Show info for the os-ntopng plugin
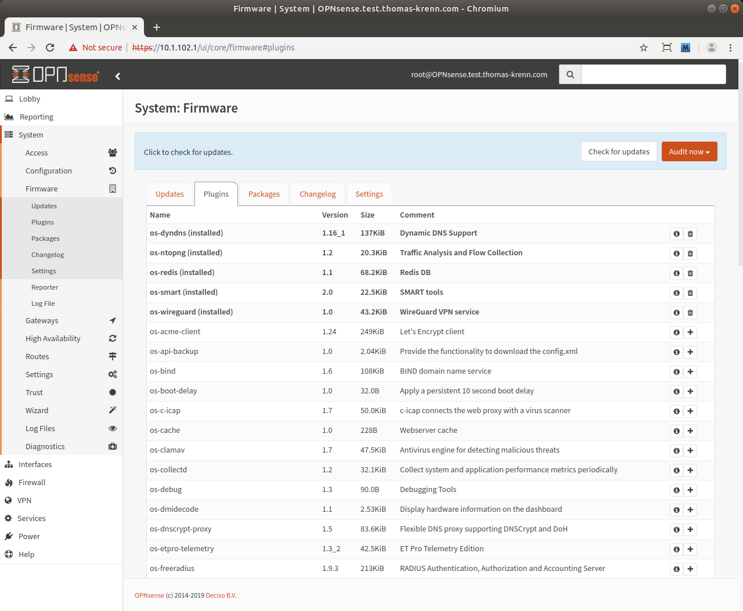The height and width of the screenshot is (611, 743). pos(676,254)
